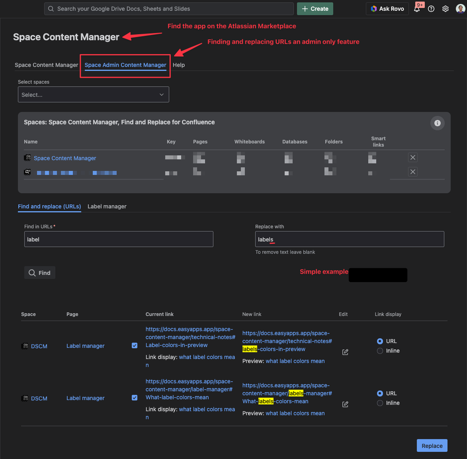Open Label manager page in second row
The image size is (467, 459).
click(x=86, y=398)
